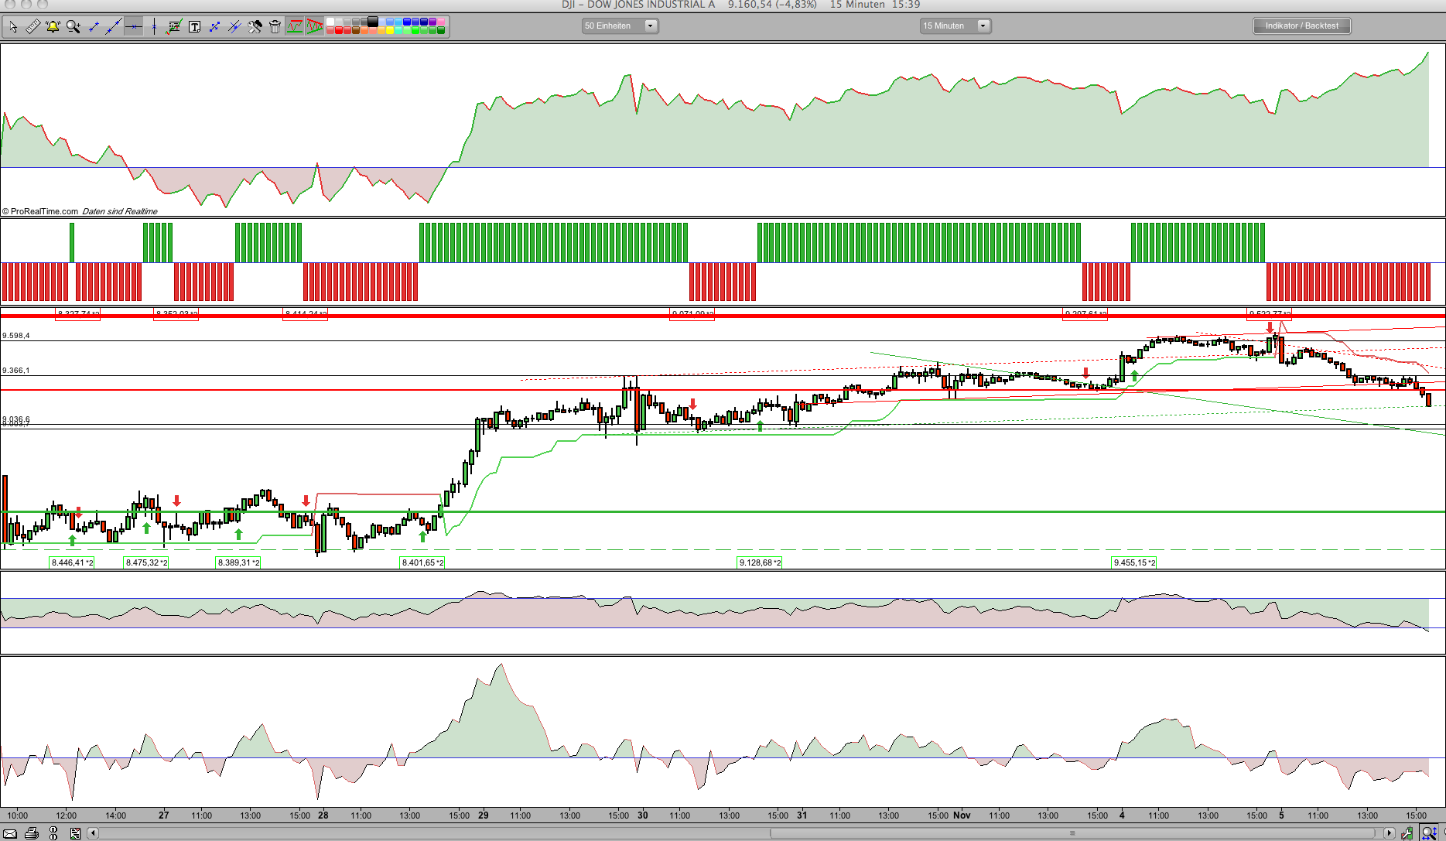The height and width of the screenshot is (841, 1446).
Task: Click the 9.598,4 price level label
Action: [16, 336]
